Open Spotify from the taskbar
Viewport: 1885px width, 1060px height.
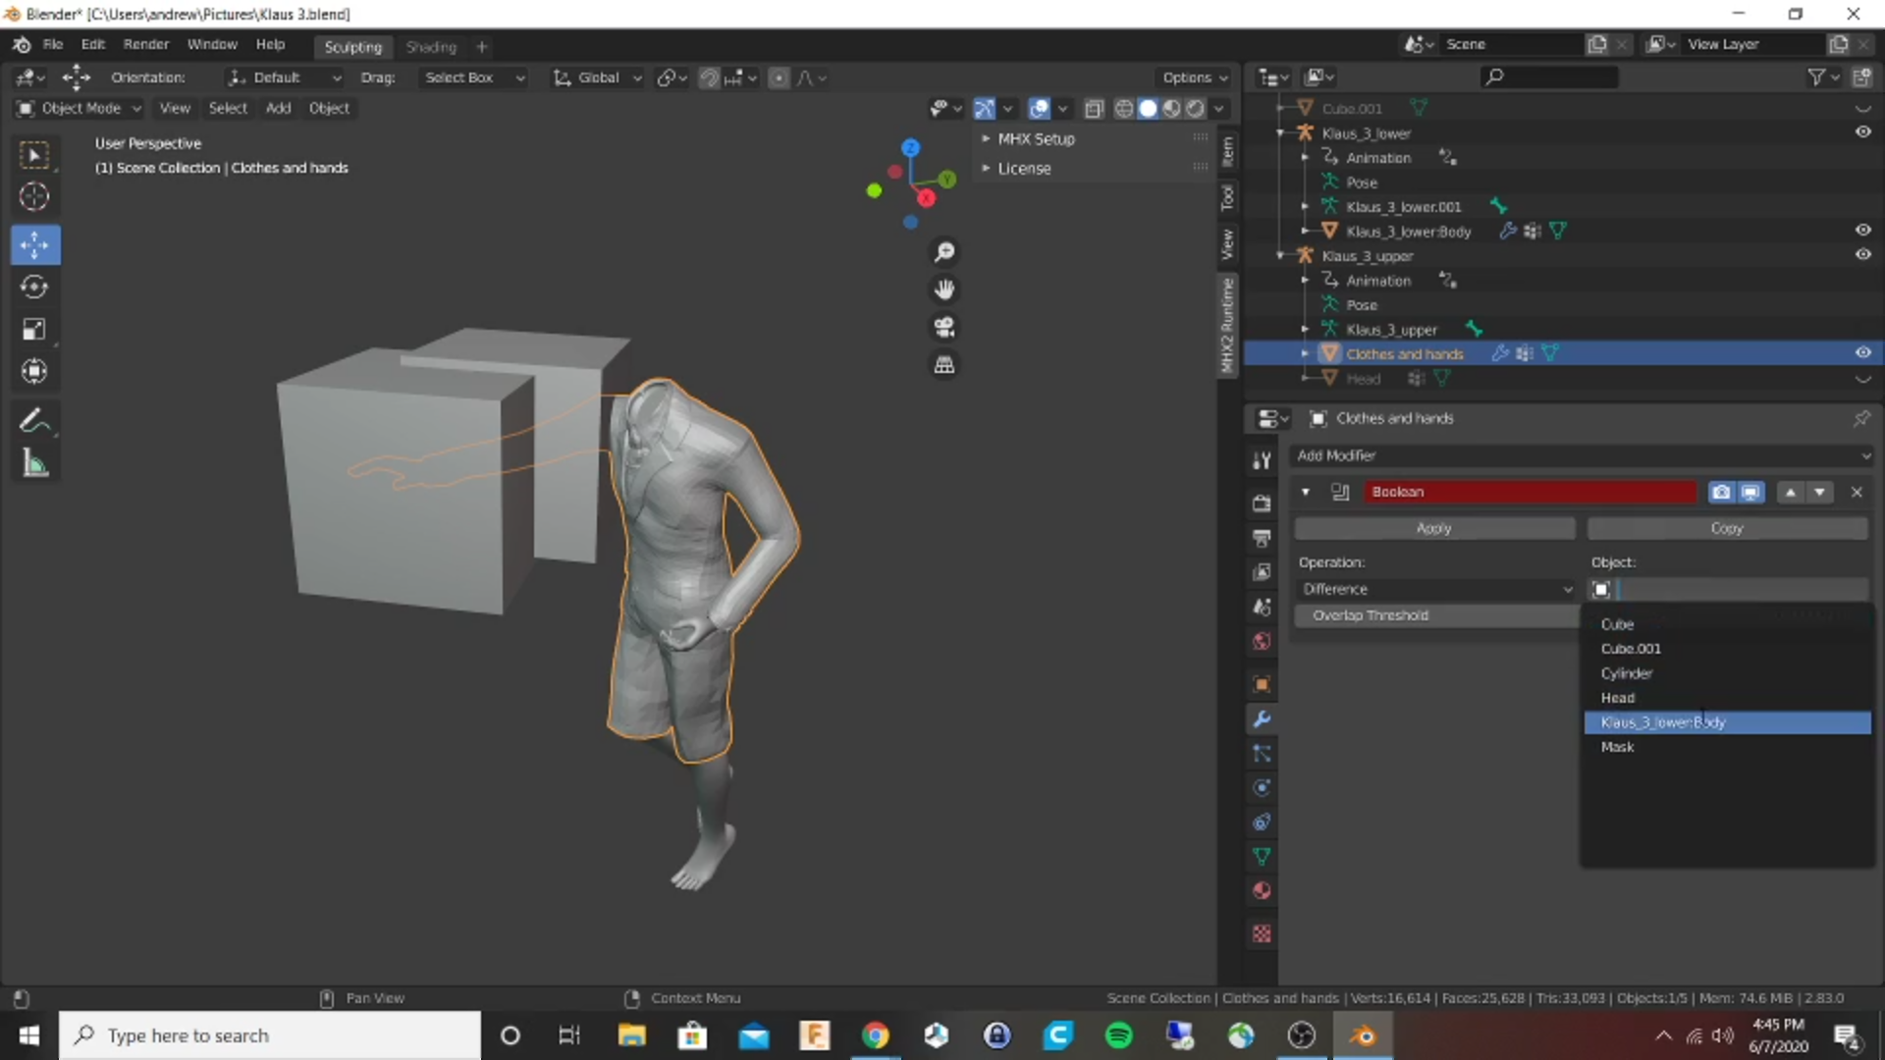coord(1118,1035)
